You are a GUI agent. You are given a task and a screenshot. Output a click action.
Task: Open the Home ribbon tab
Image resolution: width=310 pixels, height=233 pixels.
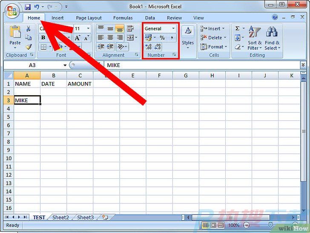coord(34,18)
